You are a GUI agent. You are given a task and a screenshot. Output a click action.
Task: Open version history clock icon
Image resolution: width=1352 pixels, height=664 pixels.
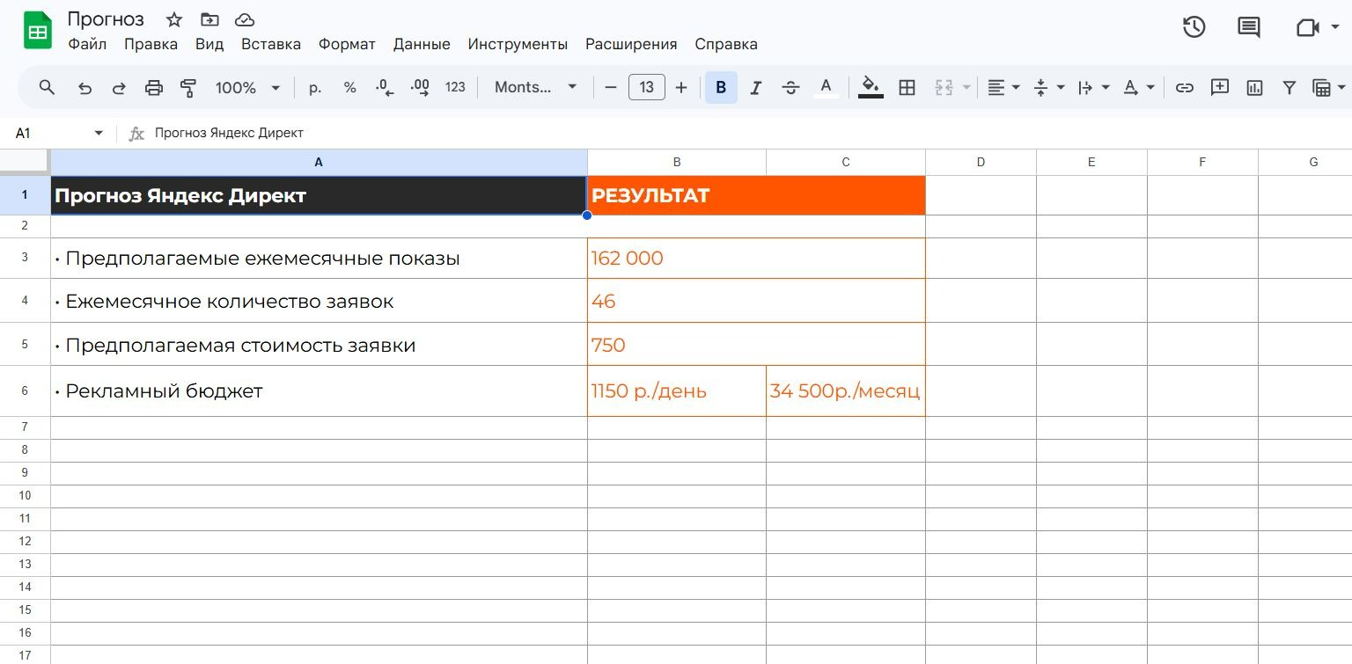point(1194,27)
